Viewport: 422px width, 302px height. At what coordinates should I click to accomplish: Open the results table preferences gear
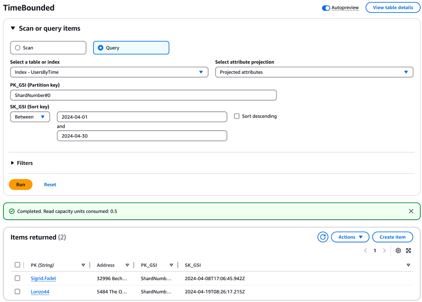pyautogui.click(x=398, y=251)
